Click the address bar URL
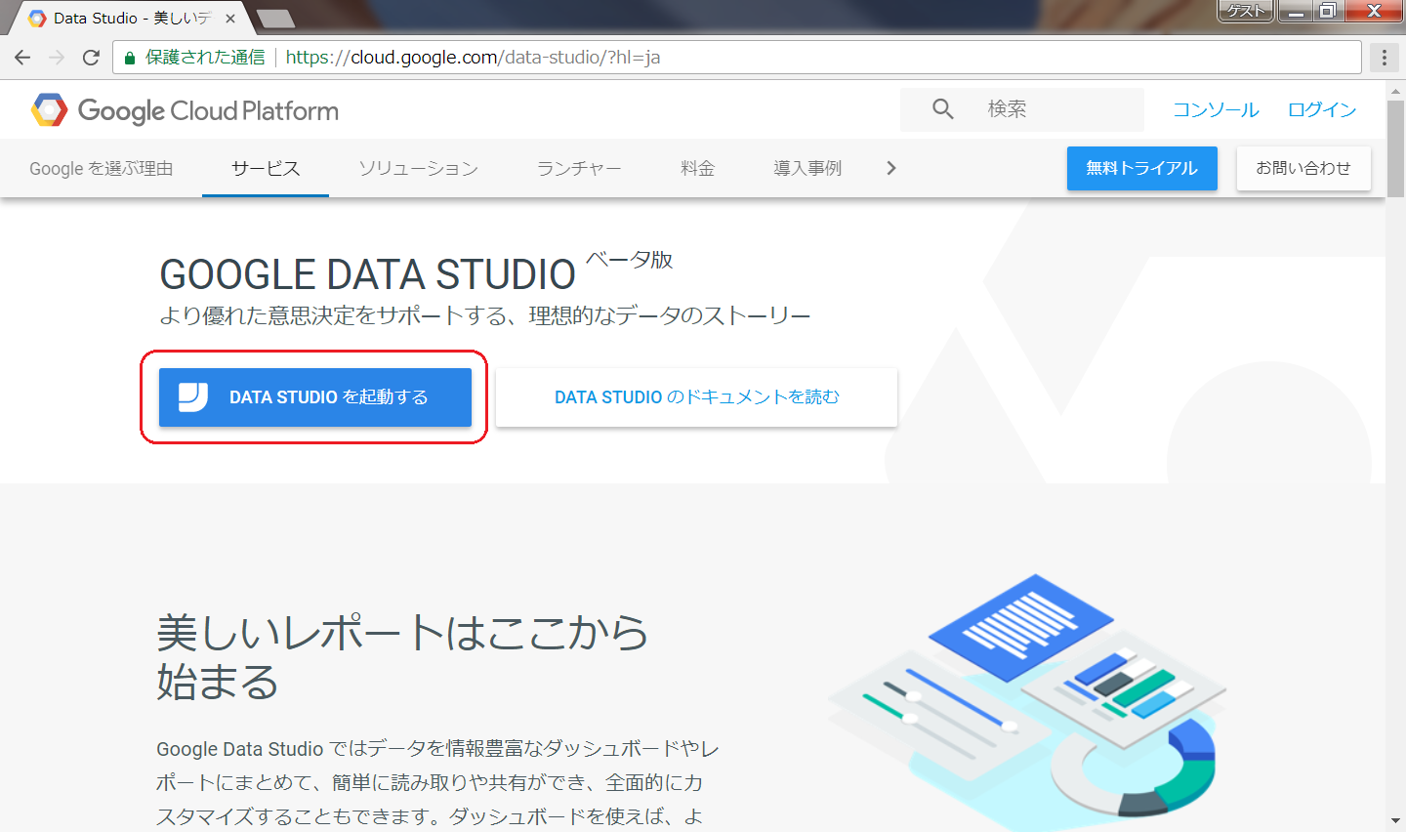 [473, 58]
